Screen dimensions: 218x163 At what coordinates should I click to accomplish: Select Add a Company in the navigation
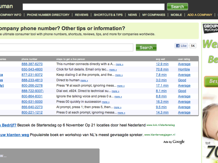200,15
